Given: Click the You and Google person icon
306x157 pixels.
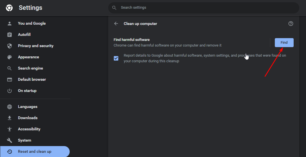Looking at the screenshot, I should [10, 24].
